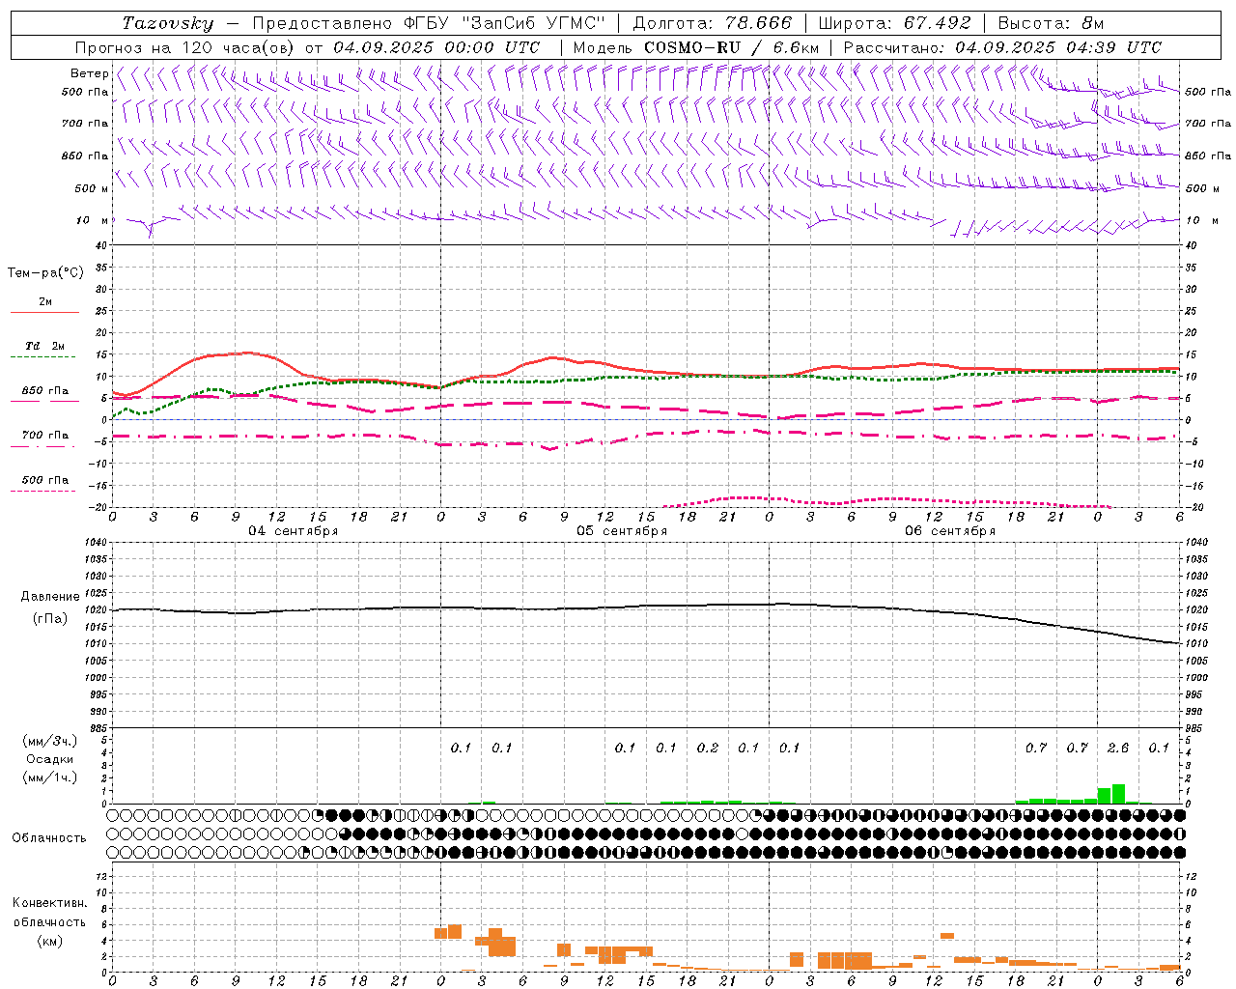Screen dimensions: 1236x989
Task: Select the 'Прогноз на 120 часа(ов)' forecast text
Action: pos(185,47)
